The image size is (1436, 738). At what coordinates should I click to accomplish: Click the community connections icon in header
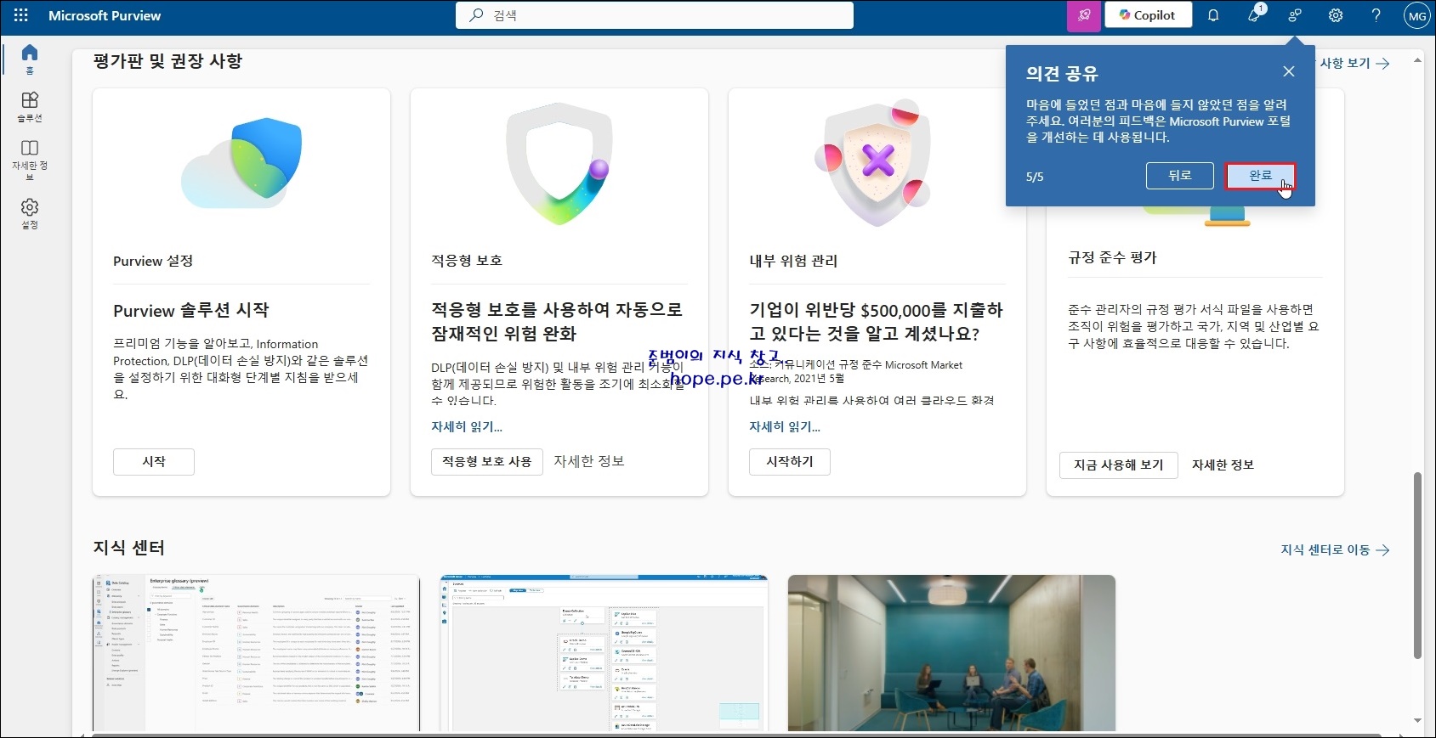tap(1295, 15)
